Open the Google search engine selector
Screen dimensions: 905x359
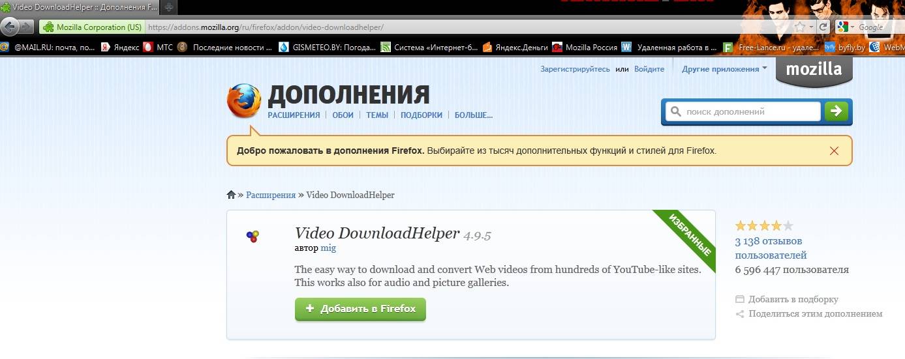[x=846, y=27]
